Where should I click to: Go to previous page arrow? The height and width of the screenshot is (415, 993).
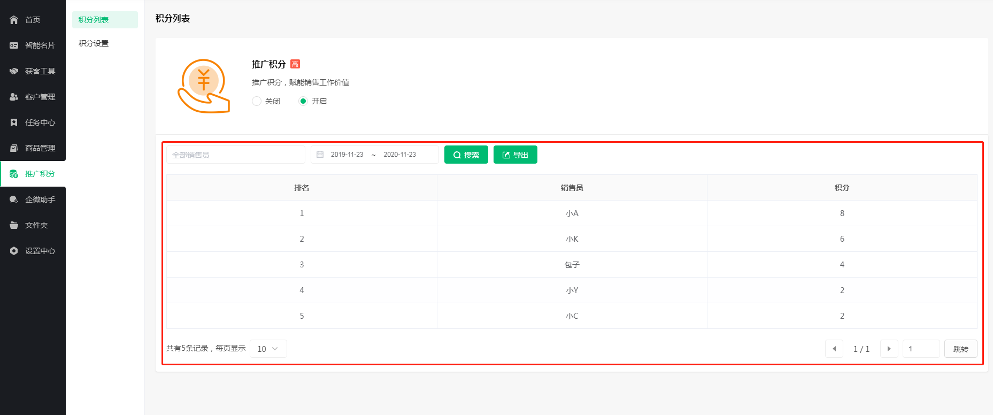834,349
